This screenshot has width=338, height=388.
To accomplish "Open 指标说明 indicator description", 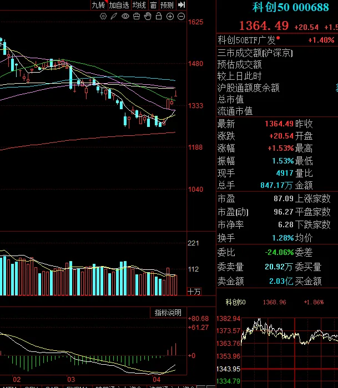I will 168,313.
